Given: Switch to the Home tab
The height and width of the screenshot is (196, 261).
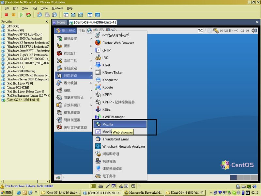Looking at the screenshot, I should (59, 23).
